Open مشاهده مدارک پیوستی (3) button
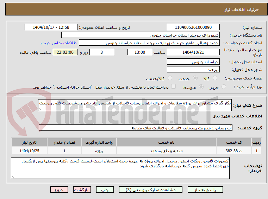 pos(151,190)
